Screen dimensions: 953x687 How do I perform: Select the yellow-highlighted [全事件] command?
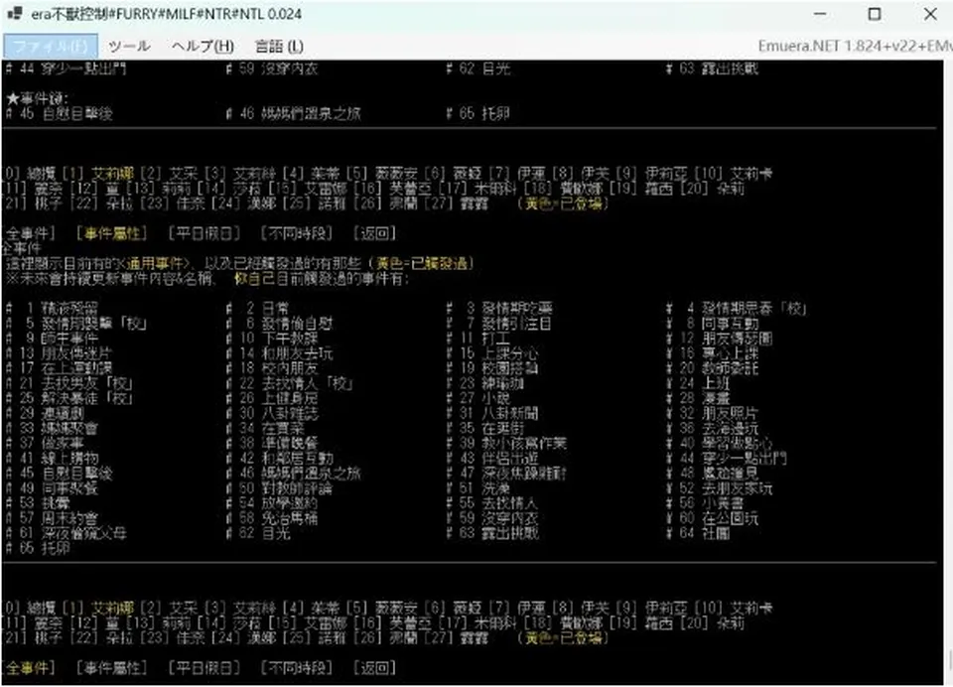(x=29, y=667)
